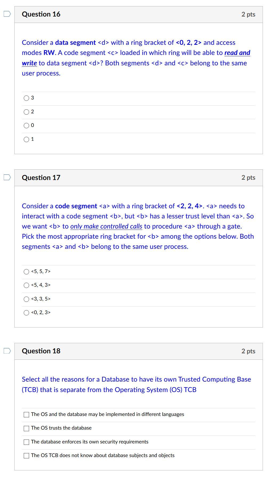This screenshot has width=273, height=480.
Task: Click the flag icon beside Question 17
Action: click(7, 177)
